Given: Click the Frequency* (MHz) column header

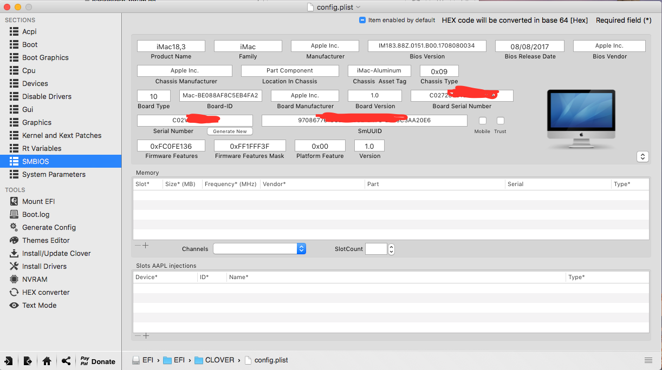Looking at the screenshot, I should point(231,184).
